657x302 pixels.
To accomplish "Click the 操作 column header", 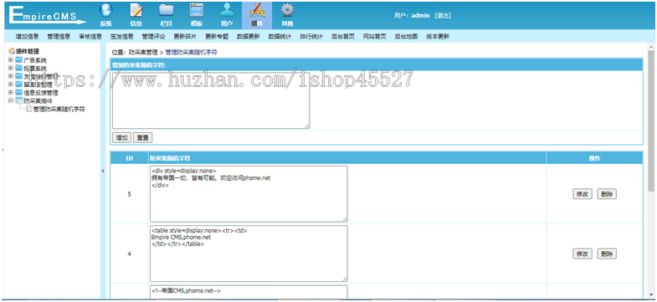I will (594, 158).
